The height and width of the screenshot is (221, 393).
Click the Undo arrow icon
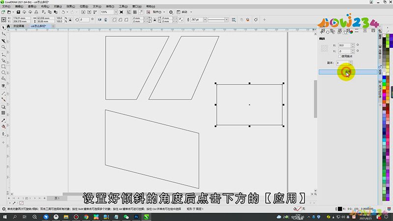[x=63, y=12]
